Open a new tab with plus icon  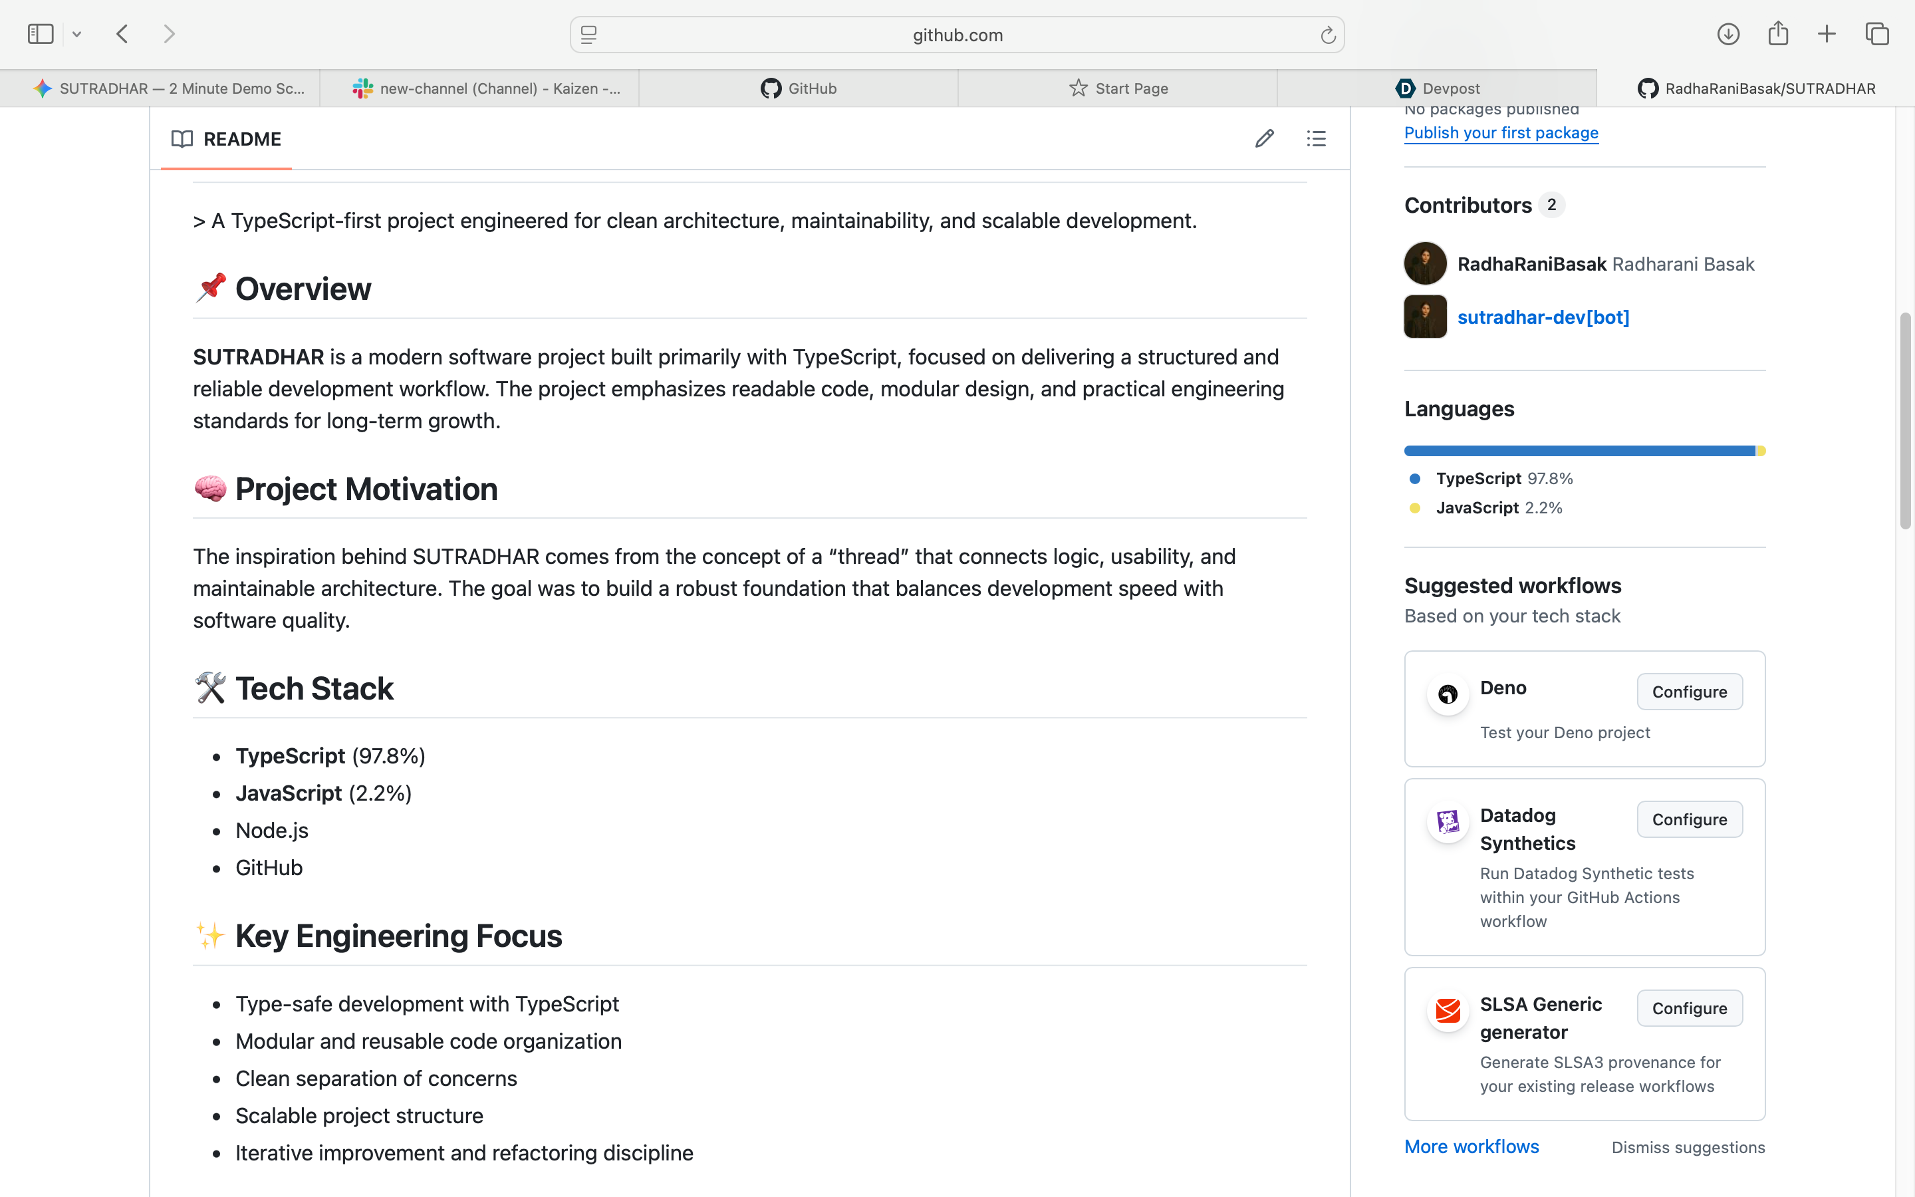click(x=1827, y=34)
